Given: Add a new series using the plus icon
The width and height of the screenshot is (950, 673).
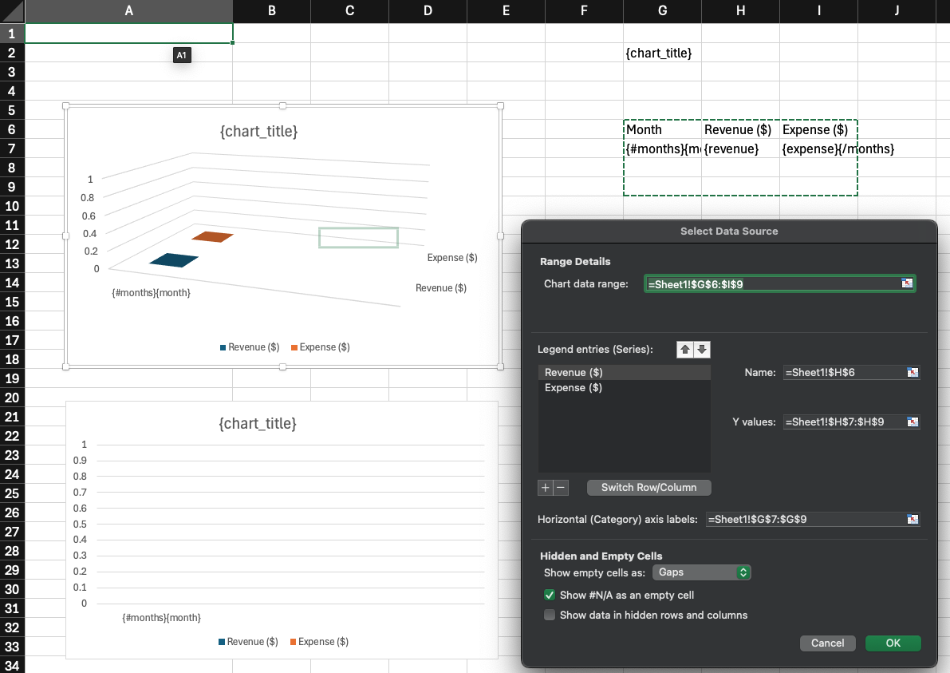Looking at the screenshot, I should coord(544,487).
